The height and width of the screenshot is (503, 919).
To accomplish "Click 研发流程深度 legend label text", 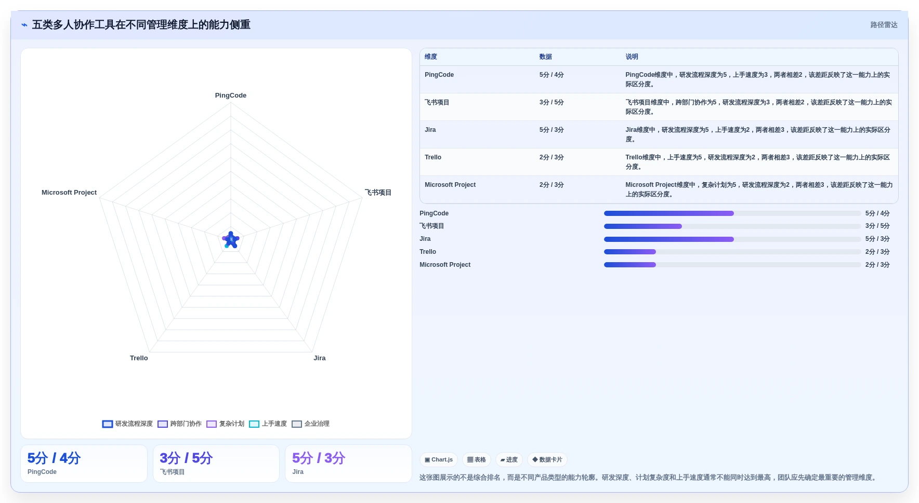I will pyautogui.click(x=134, y=424).
